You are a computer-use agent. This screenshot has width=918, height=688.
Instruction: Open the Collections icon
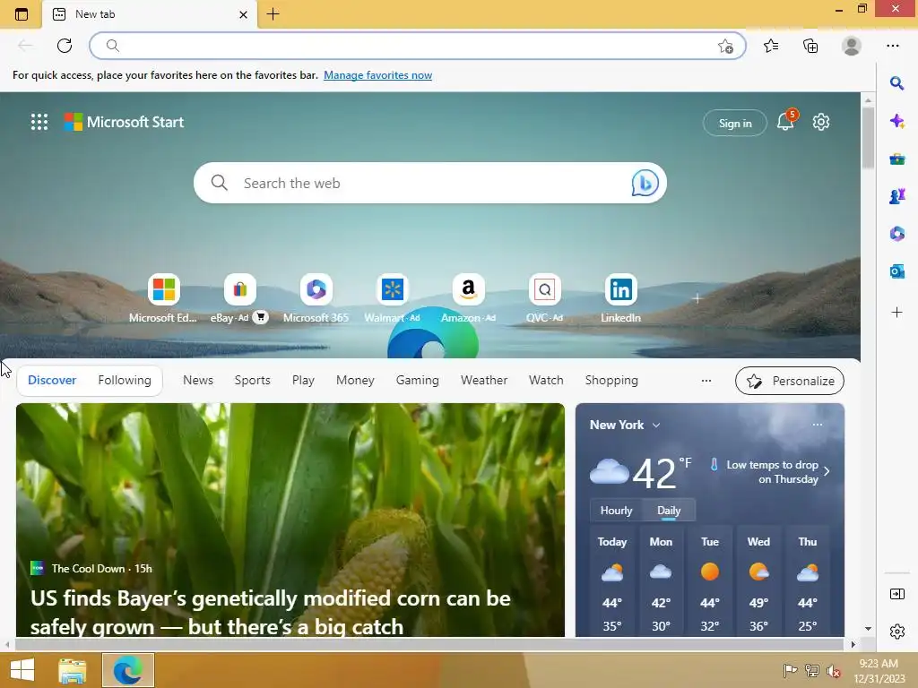coord(810,46)
